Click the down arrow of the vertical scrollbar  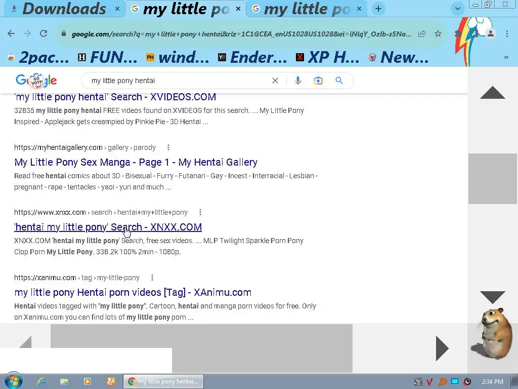pyautogui.click(x=493, y=297)
